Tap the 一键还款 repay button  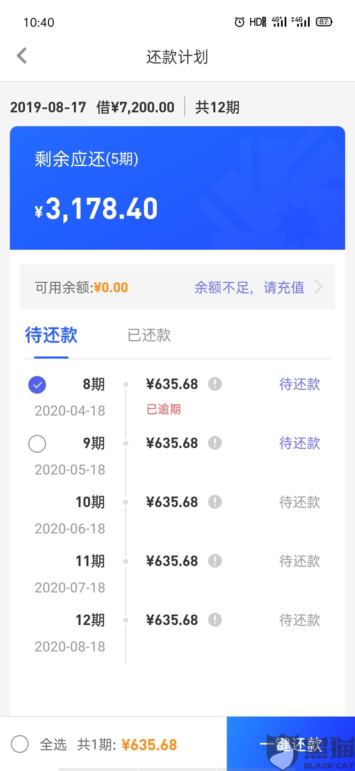291,744
